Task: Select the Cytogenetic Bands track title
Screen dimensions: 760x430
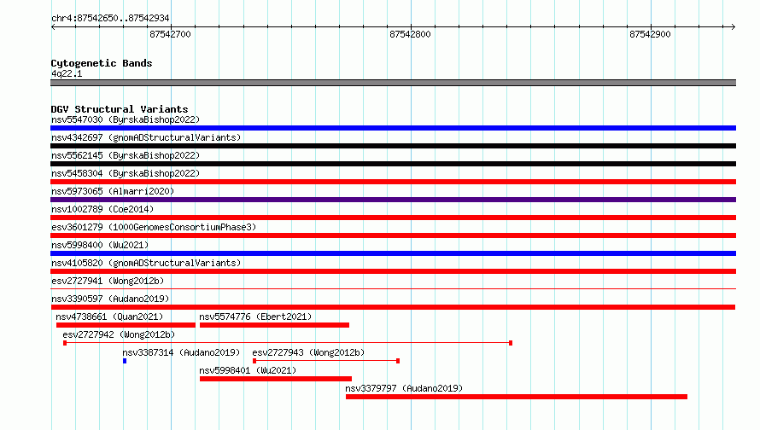Action: click(x=102, y=63)
